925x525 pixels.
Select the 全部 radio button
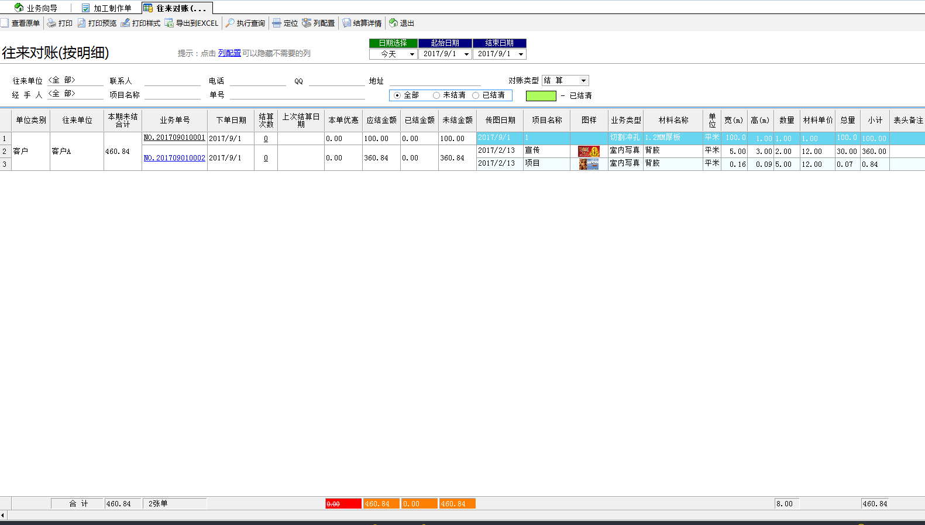398,95
